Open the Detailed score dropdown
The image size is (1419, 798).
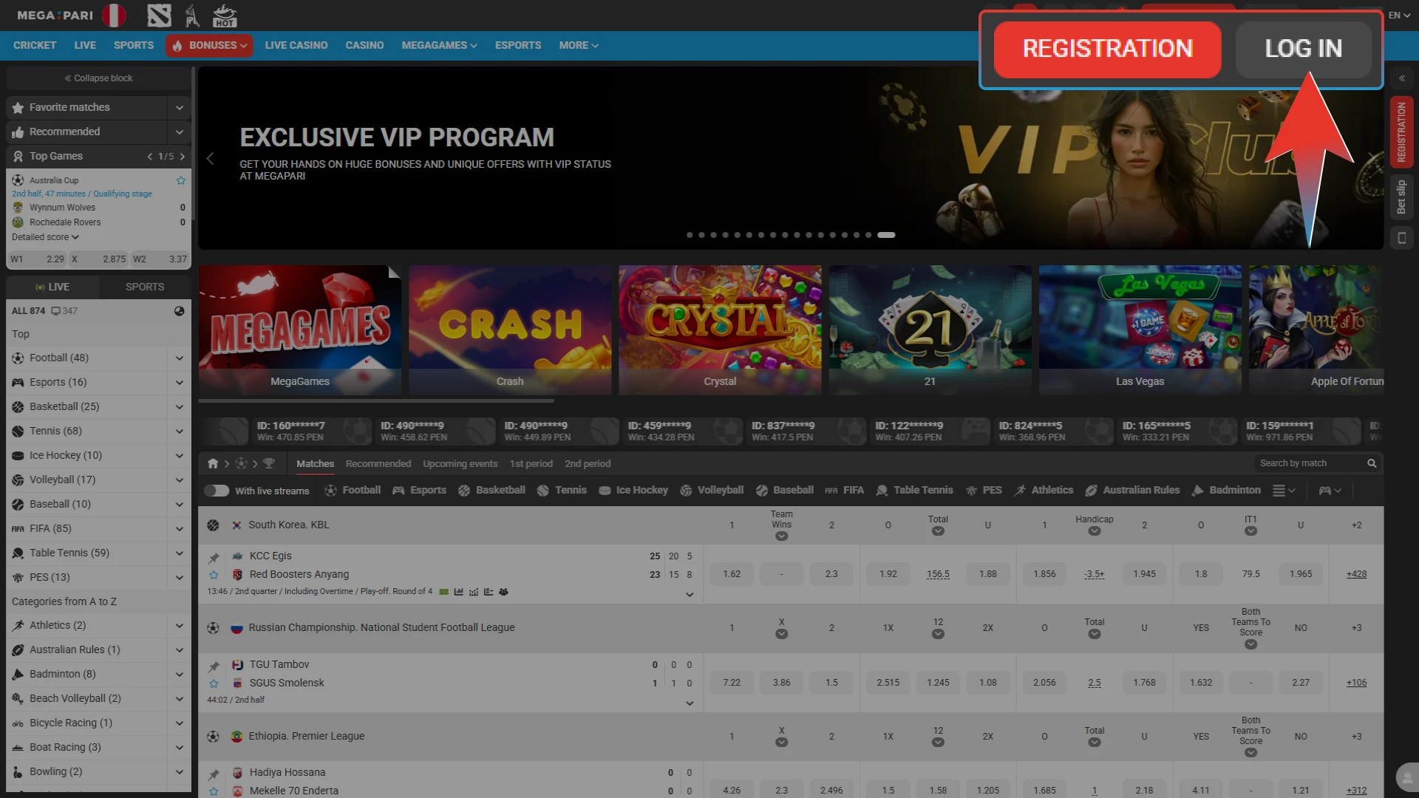click(x=45, y=237)
